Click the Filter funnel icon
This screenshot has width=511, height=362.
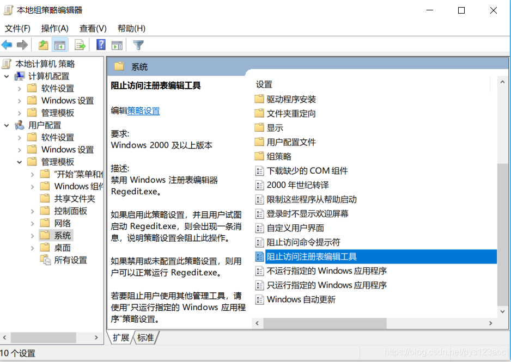click(x=138, y=45)
